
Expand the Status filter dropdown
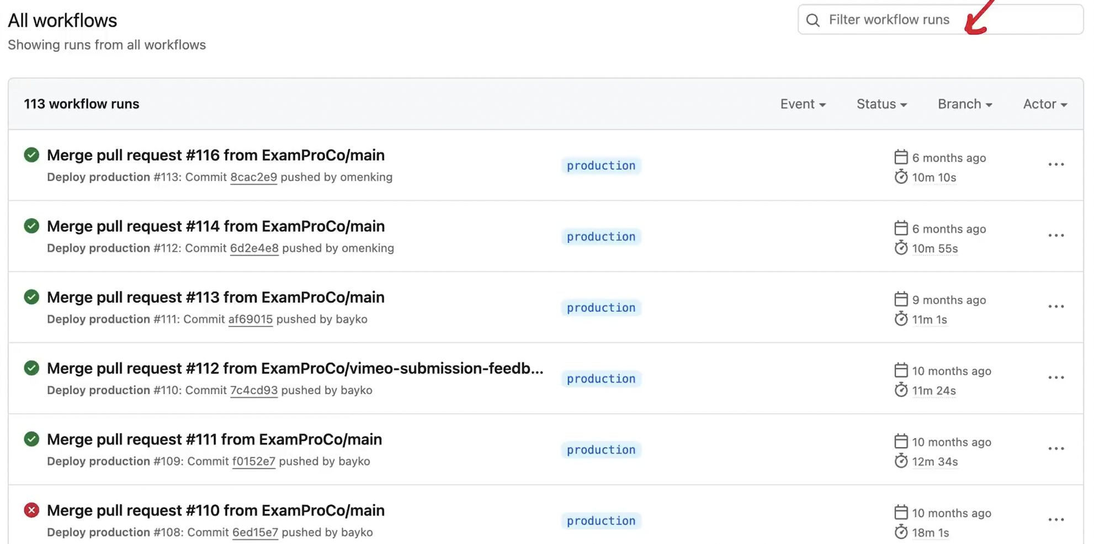(881, 104)
